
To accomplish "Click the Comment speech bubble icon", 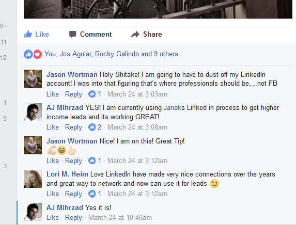I will pos(73,35).
